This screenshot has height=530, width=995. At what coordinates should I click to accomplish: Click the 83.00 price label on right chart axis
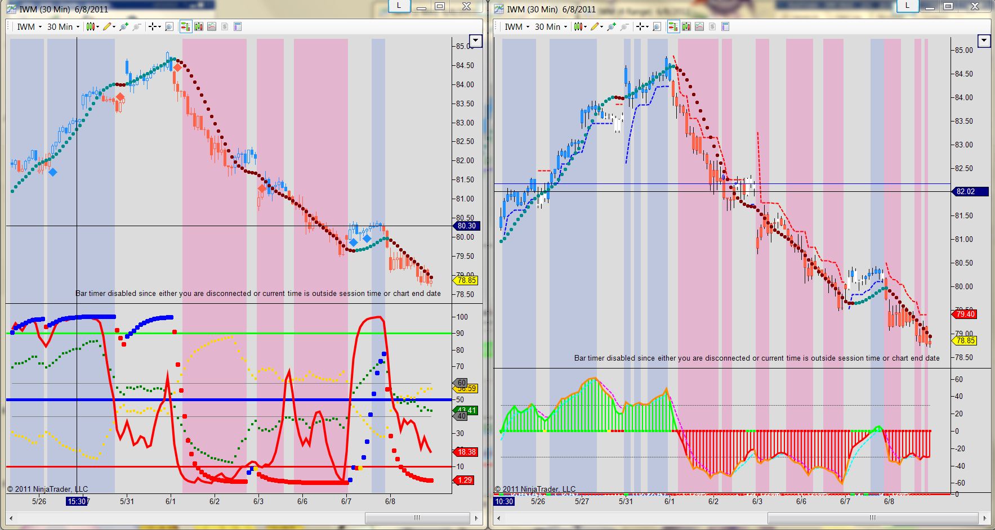(x=964, y=145)
